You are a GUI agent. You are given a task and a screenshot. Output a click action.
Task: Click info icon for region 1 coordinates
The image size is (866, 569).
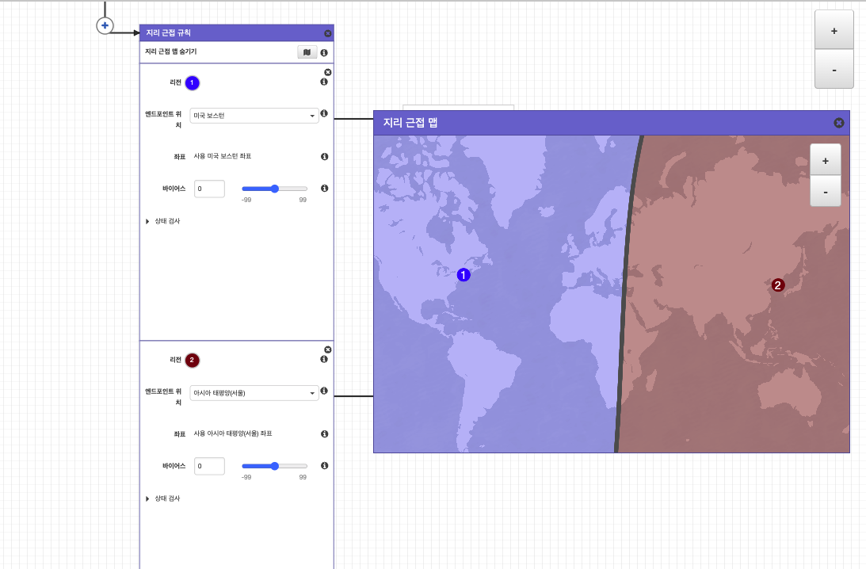point(324,157)
